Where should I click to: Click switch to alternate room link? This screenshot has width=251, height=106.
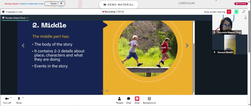point(32,4)
